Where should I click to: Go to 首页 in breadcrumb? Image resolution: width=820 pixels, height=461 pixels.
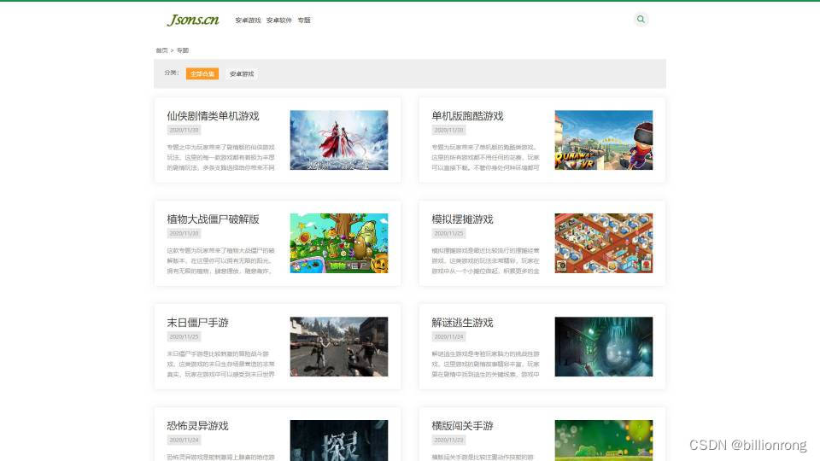[x=161, y=50]
